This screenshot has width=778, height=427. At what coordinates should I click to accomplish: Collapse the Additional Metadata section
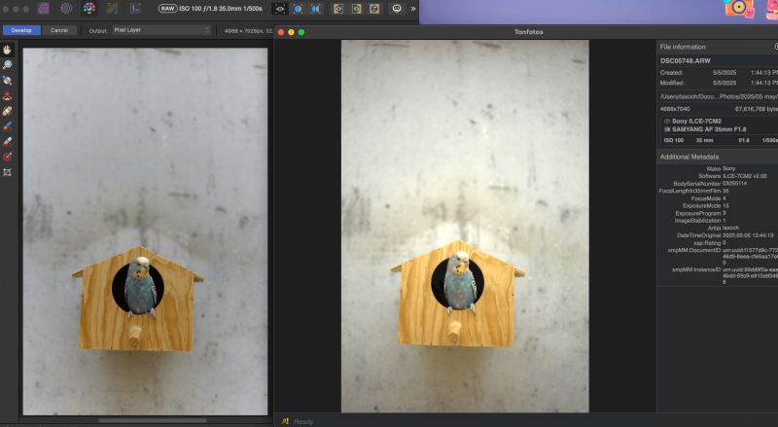[689, 157]
